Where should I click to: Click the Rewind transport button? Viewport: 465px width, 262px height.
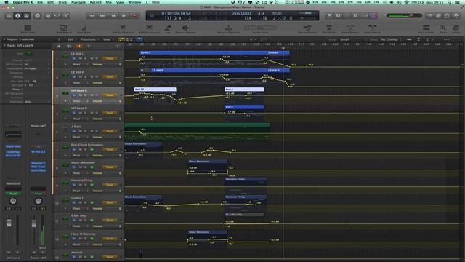[92, 15]
